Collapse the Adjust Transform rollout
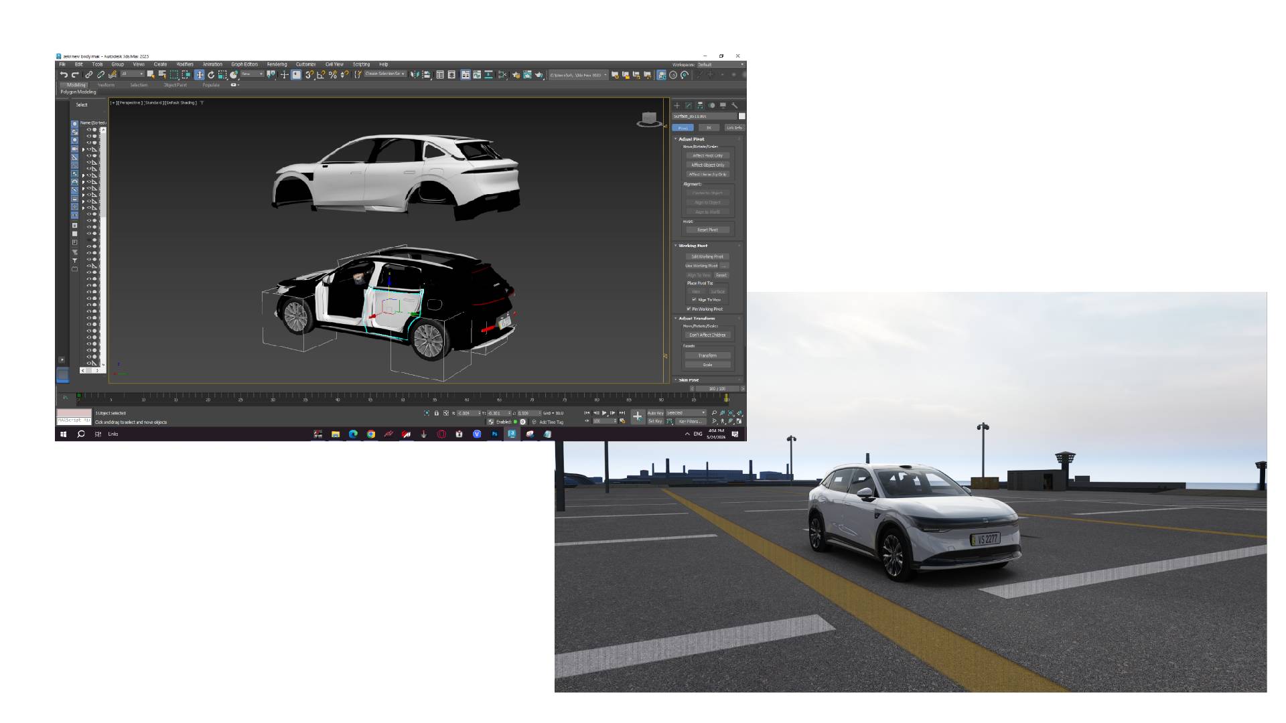This screenshot has height=723, width=1286. pos(697,319)
